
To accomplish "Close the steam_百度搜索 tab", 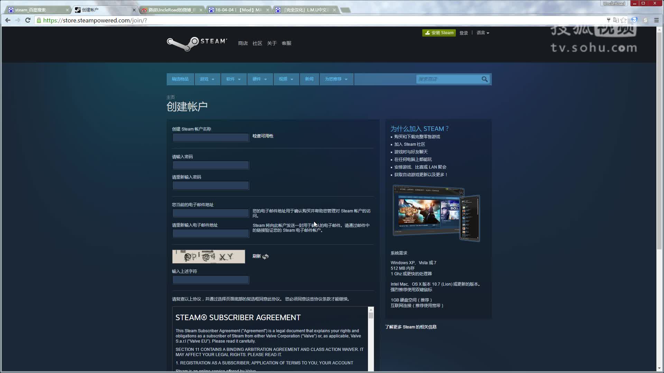I will tap(67, 10).
